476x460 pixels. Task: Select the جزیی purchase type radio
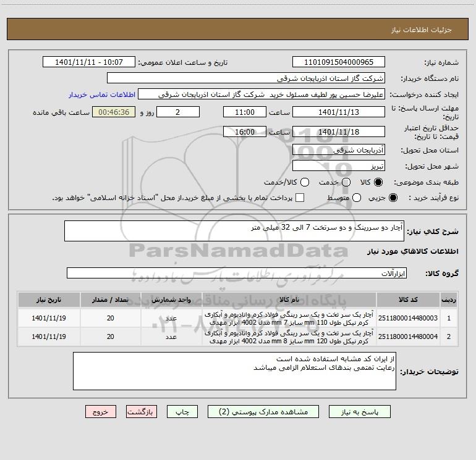tap(393, 198)
